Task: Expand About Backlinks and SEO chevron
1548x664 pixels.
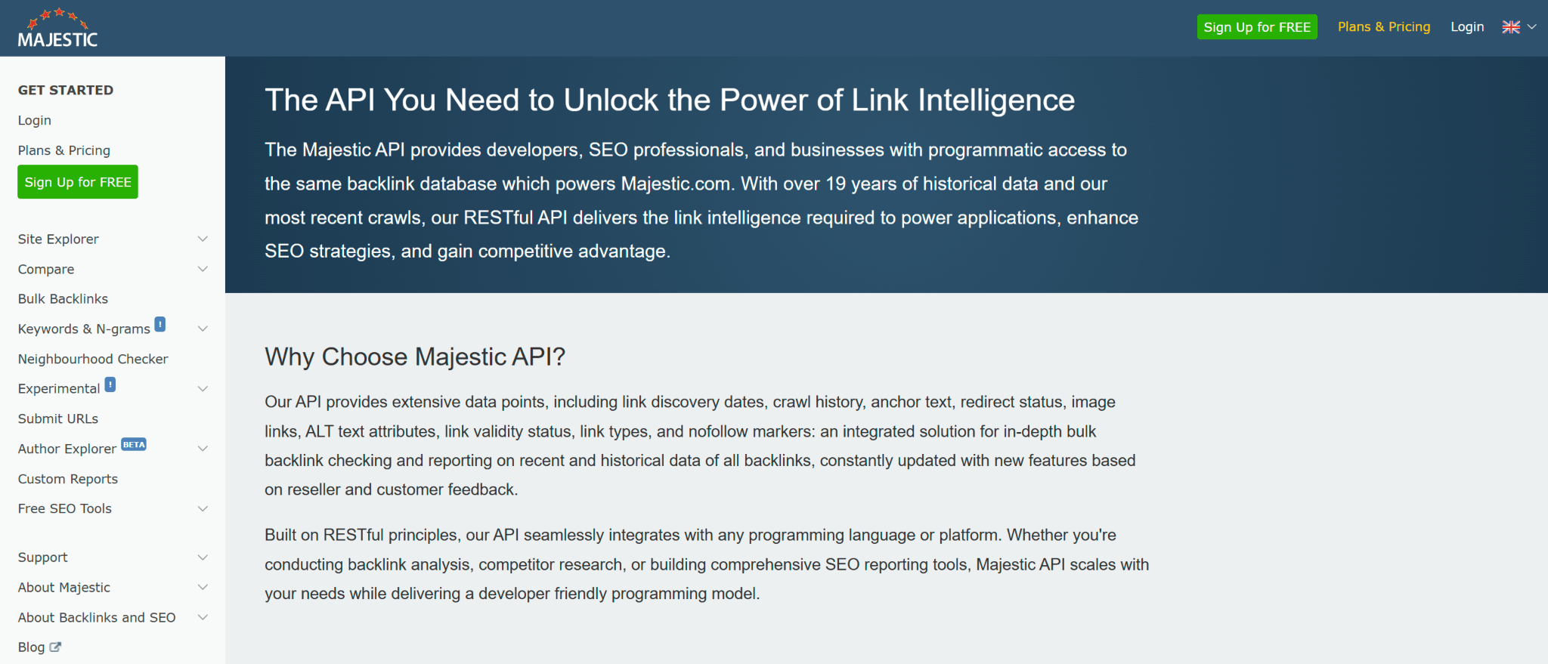Action: click(x=203, y=617)
